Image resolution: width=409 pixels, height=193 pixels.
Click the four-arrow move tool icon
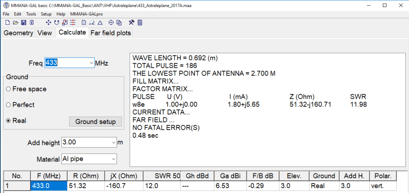pos(48,22)
